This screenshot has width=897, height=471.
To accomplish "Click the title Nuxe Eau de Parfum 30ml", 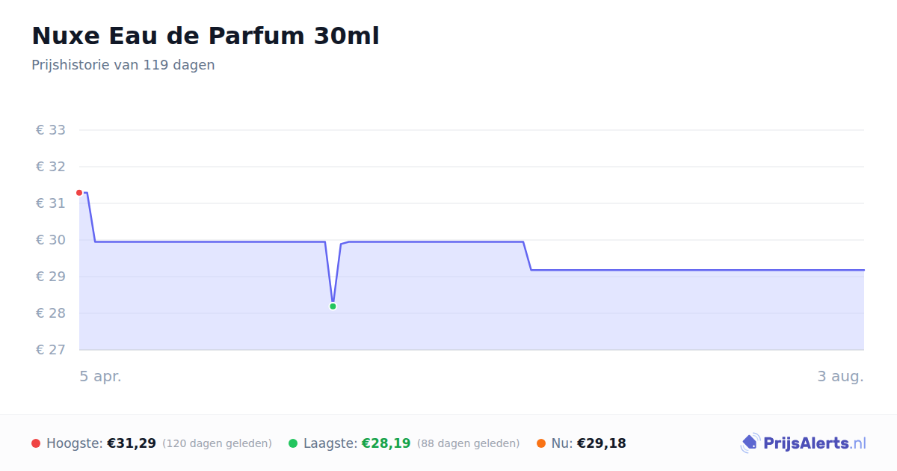I will pos(206,36).
